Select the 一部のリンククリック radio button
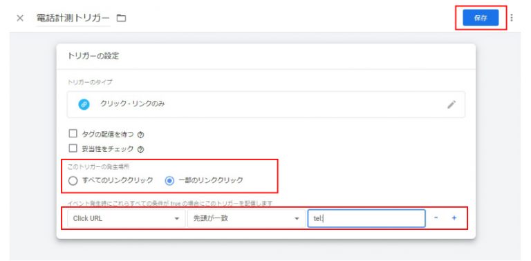The height and width of the screenshot is (261, 531). pyautogui.click(x=169, y=180)
